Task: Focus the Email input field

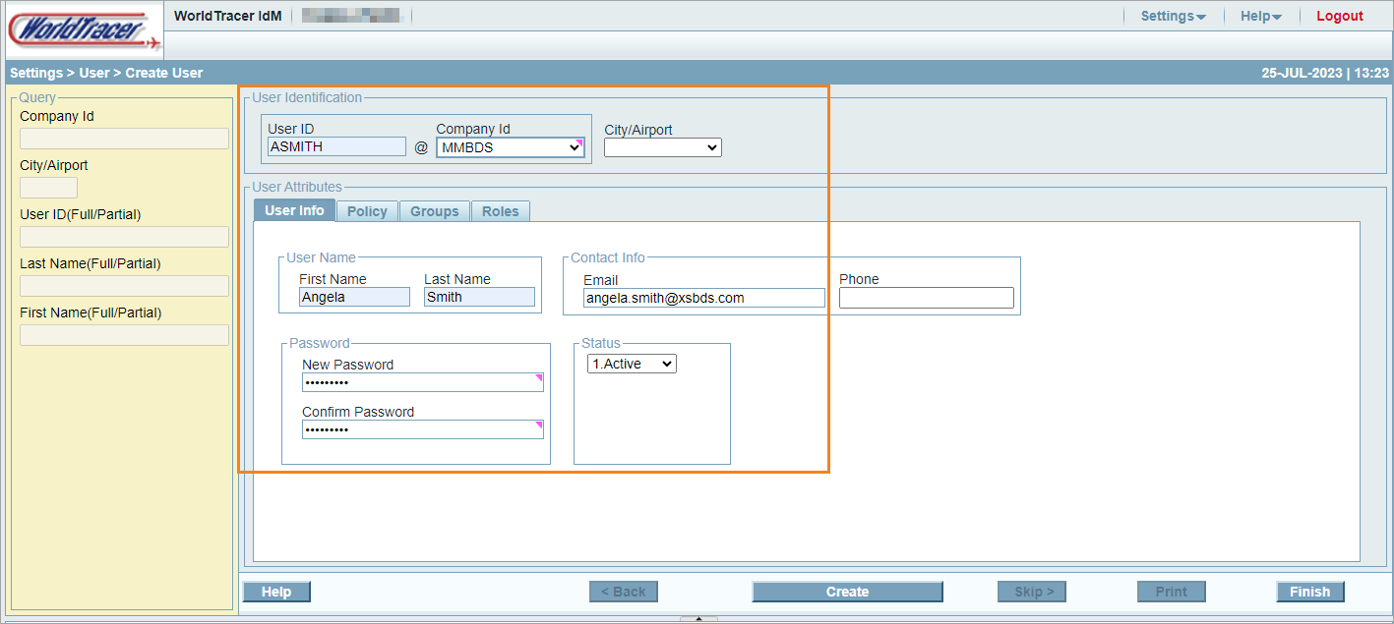Action: pyautogui.click(x=703, y=298)
